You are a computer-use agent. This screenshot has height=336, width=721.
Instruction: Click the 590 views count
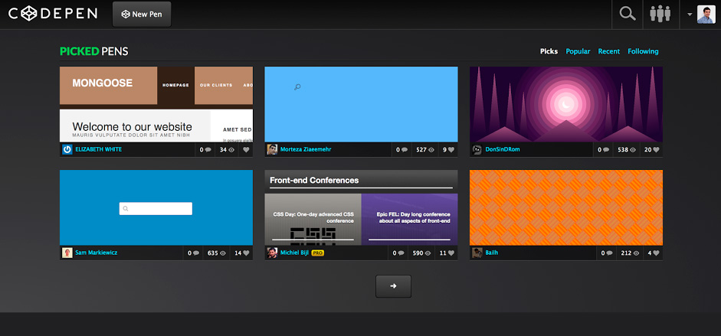tap(421, 253)
